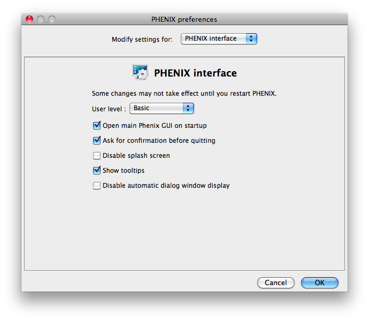The width and height of the screenshot is (369, 321).
Task: Open the Modify settings for dropdown
Action: (x=219, y=39)
